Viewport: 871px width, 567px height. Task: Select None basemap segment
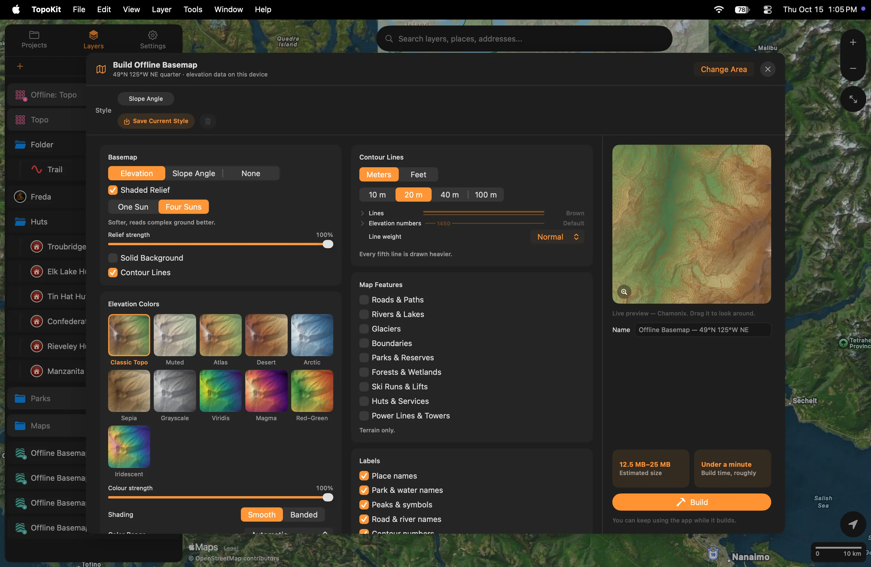pyautogui.click(x=251, y=173)
